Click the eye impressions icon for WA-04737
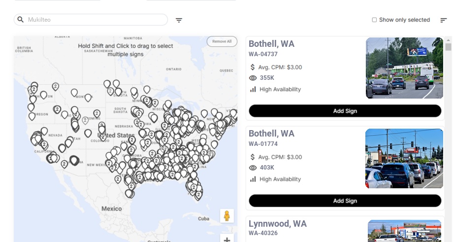 (x=253, y=78)
